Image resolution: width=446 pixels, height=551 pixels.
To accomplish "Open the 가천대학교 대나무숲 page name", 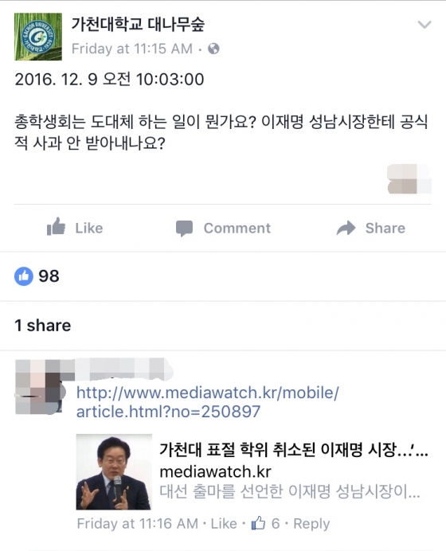I will [138, 24].
